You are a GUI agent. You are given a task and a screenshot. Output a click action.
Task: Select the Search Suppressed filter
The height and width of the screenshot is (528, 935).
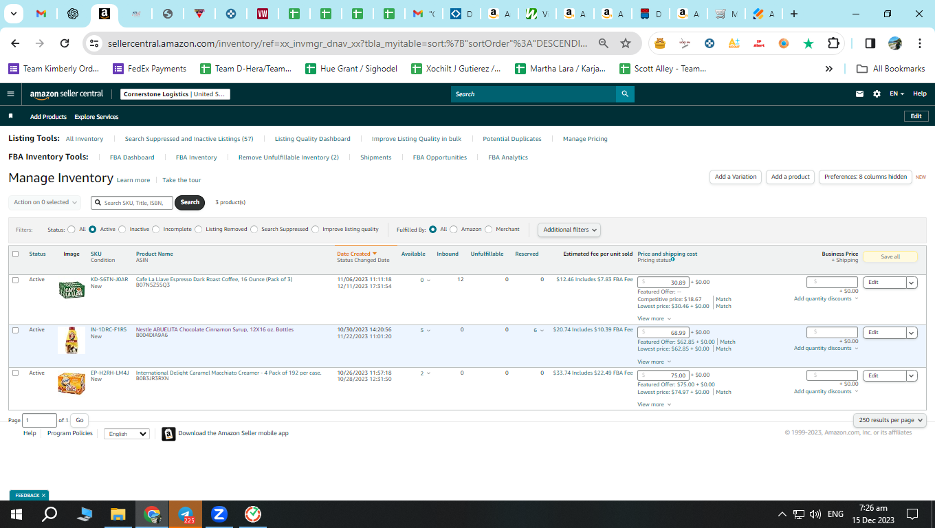(x=254, y=230)
